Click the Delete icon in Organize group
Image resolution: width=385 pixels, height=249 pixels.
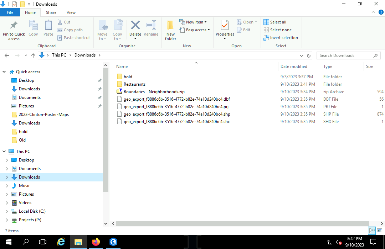coord(135,26)
